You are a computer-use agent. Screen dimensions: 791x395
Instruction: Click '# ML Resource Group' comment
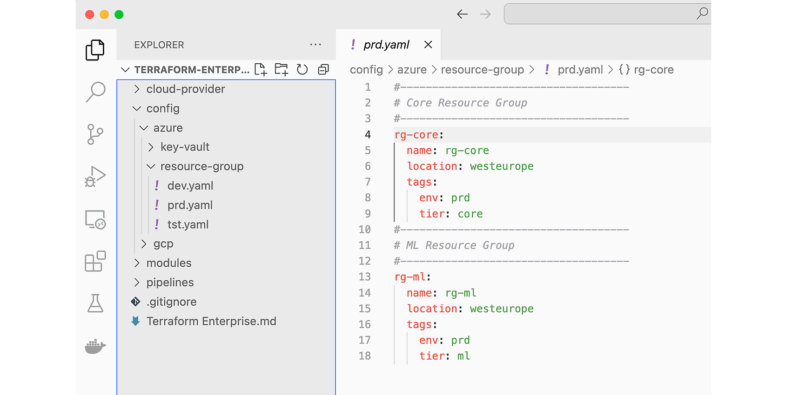[x=454, y=245]
